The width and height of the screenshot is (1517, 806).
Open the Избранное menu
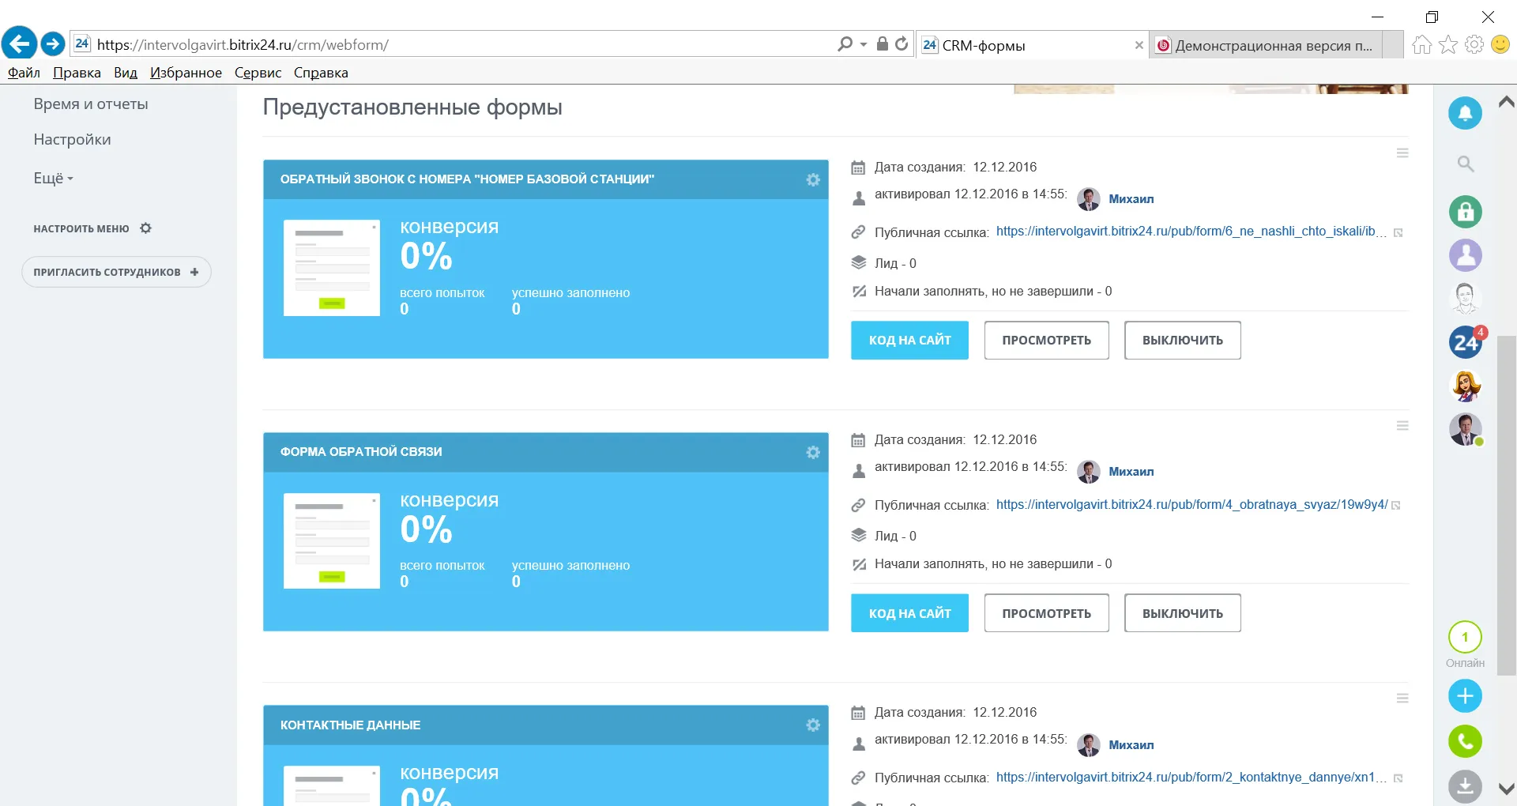pyautogui.click(x=186, y=73)
